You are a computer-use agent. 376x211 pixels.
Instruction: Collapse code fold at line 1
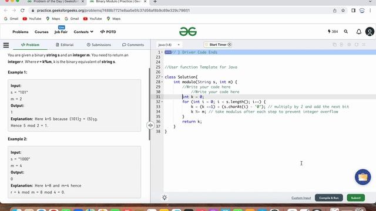[x=162, y=52]
